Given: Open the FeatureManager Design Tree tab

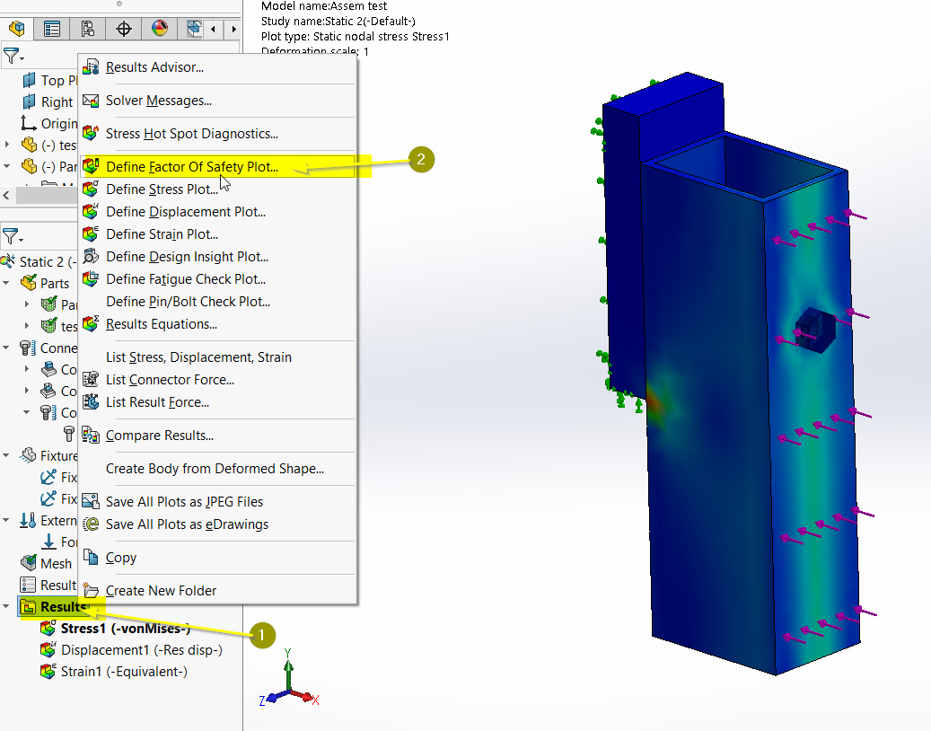Looking at the screenshot, I should [17, 28].
